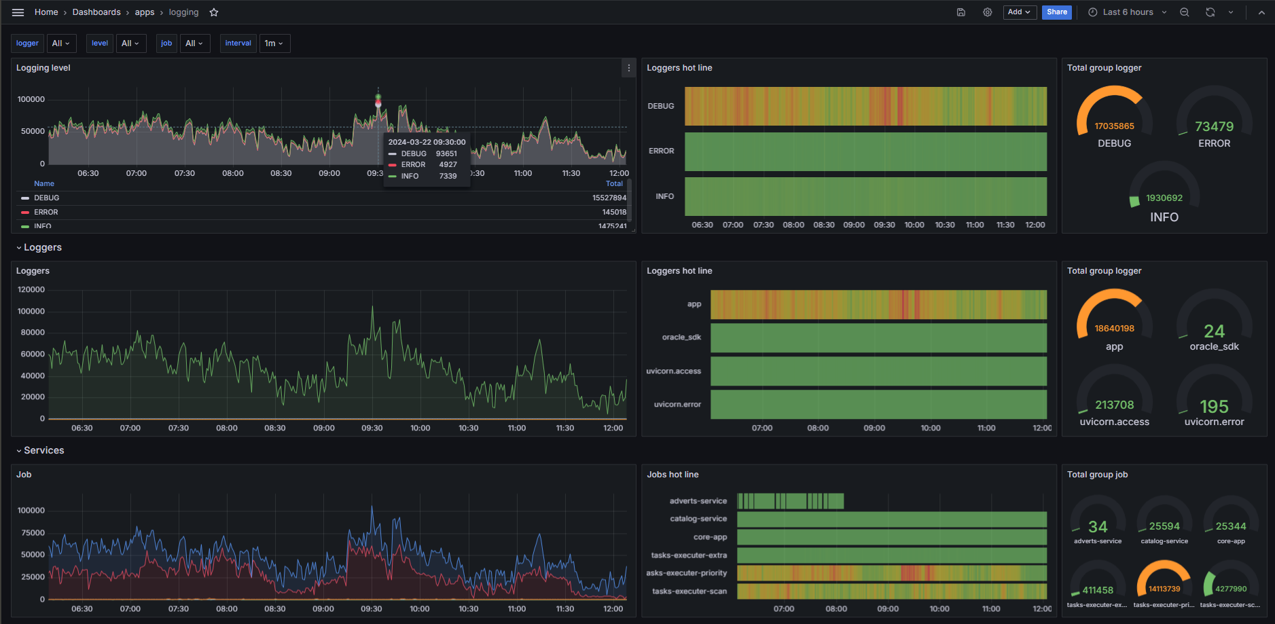Screen dimensions: 1275x624
Task: Collapse the Loggers row section
Action: tap(42, 247)
